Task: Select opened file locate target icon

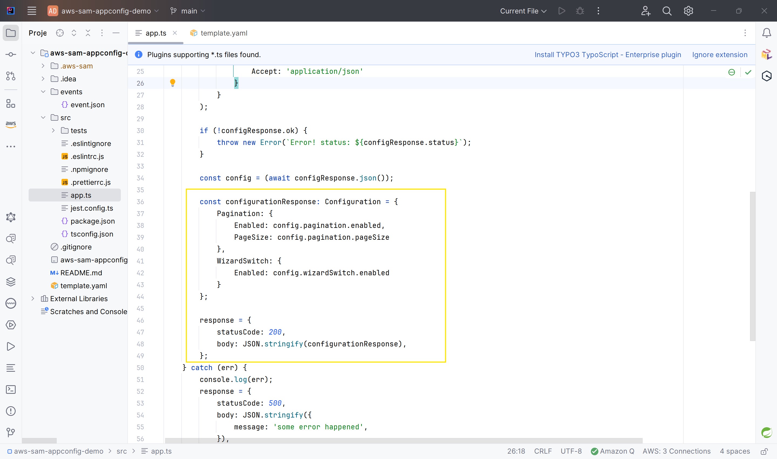Action: point(60,33)
